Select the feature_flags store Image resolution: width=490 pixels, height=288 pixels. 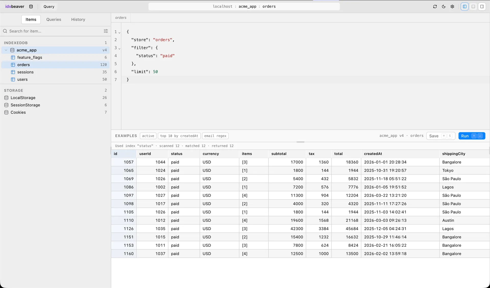[x=56, y=58]
